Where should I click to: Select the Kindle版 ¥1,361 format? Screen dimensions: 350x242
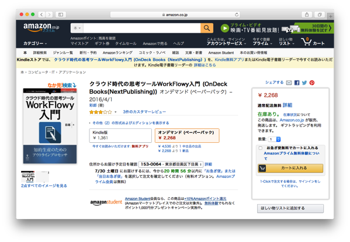pos(120,135)
